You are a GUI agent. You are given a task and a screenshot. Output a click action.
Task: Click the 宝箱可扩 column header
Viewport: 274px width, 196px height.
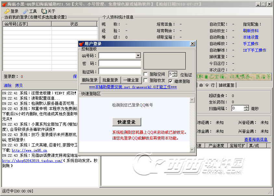[x=237, y=145]
